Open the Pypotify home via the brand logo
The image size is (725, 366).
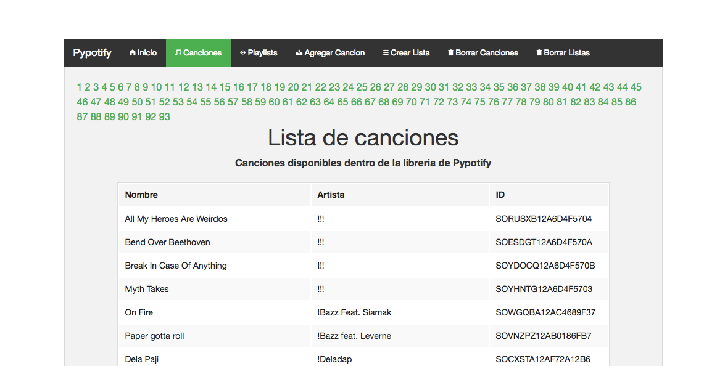[x=92, y=52]
